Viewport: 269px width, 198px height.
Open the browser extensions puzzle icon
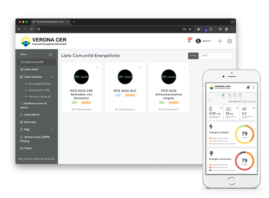point(211,29)
